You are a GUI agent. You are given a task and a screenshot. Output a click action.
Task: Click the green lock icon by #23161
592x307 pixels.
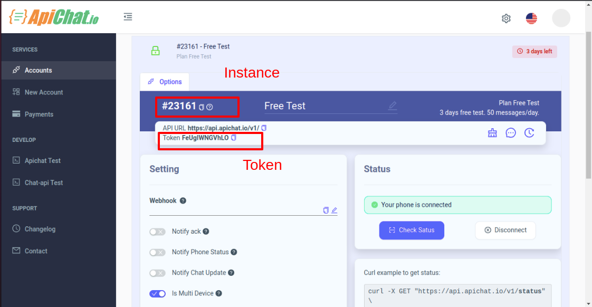click(155, 51)
